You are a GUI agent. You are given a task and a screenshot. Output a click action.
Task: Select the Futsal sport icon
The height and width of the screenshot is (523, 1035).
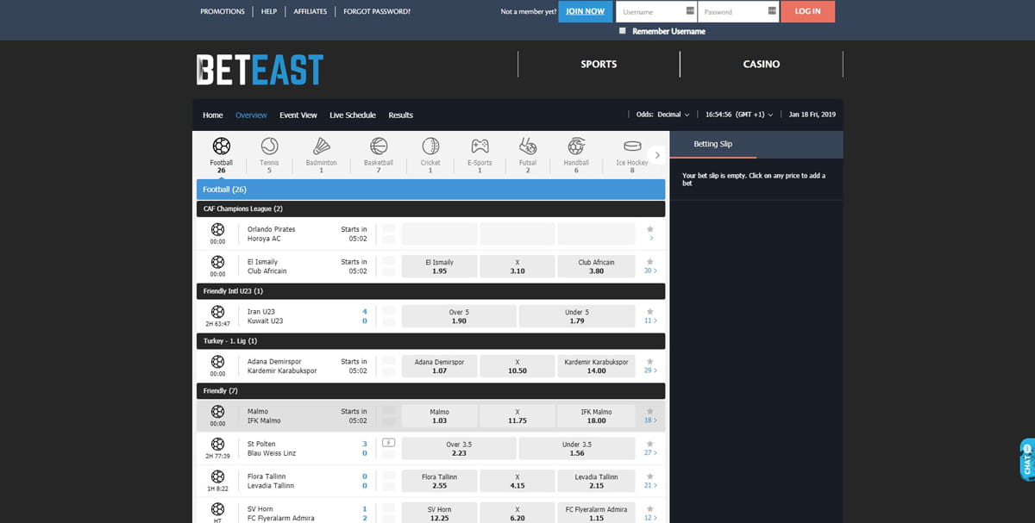528,146
